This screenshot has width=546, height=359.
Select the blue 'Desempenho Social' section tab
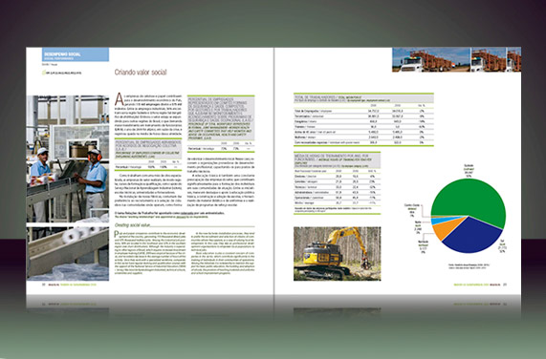76,54
